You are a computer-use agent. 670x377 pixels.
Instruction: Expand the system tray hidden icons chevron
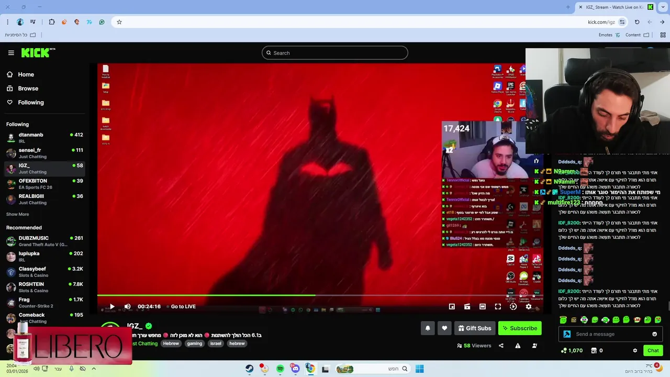click(x=94, y=369)
